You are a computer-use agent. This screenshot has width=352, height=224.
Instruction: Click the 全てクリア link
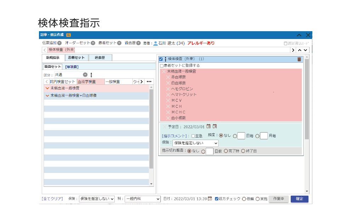click(52, 199)
